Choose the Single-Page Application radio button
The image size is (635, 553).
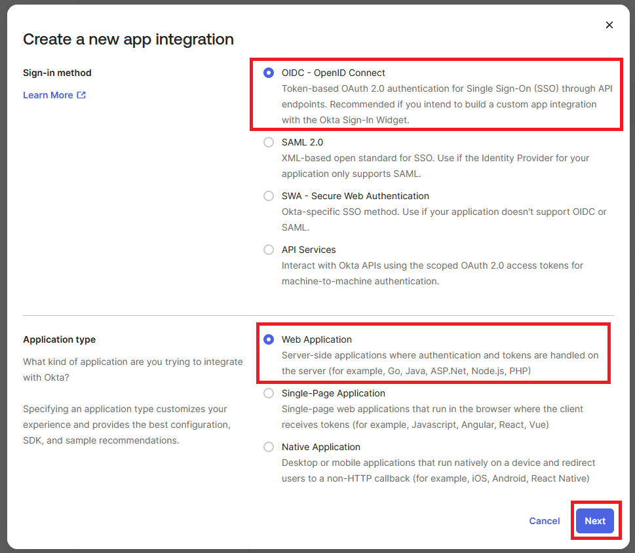[269, 393]
